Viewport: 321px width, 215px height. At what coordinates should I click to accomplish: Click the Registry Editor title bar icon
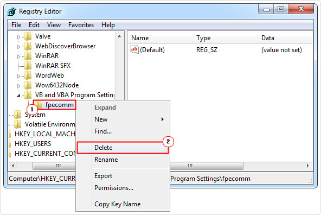pos(12,11)
